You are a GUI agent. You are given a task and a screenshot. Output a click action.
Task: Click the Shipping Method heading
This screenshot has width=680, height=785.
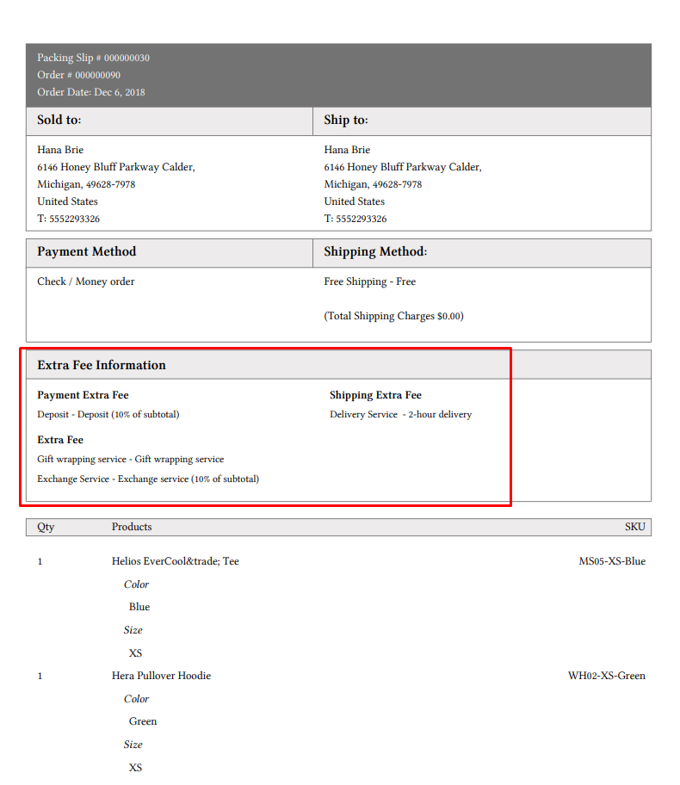[x=375, y=252]
